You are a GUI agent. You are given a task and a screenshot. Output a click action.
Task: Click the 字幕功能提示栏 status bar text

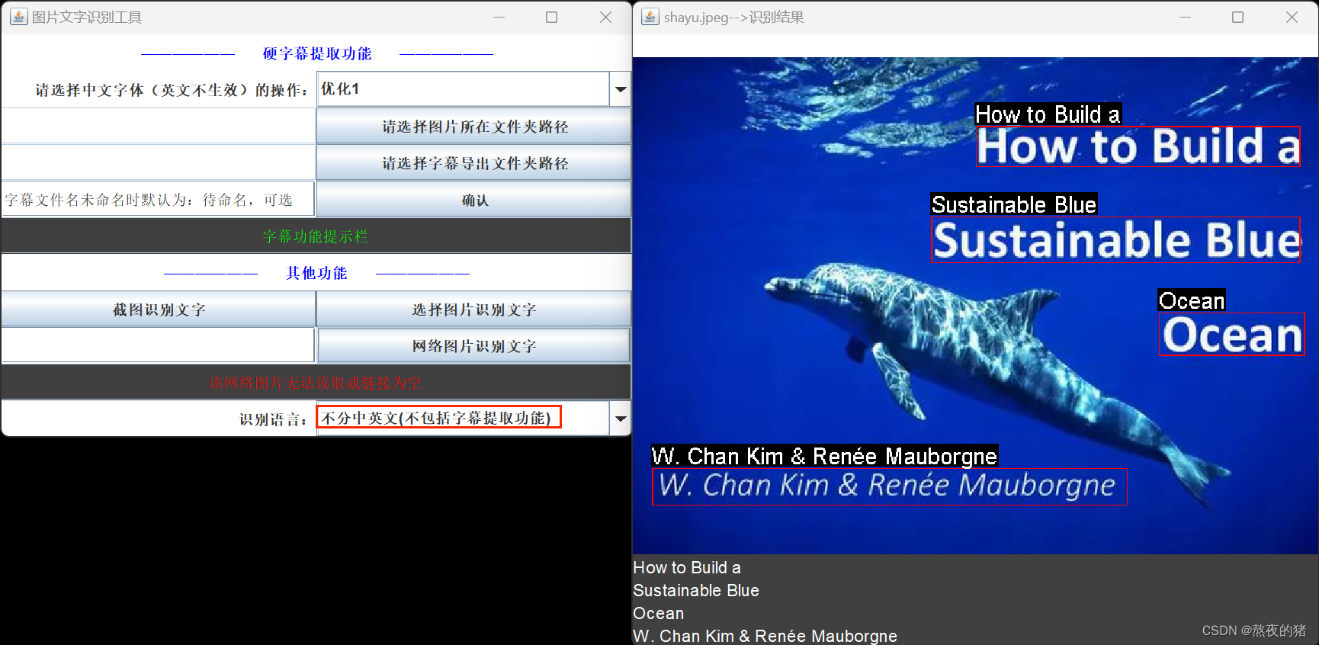316,236
